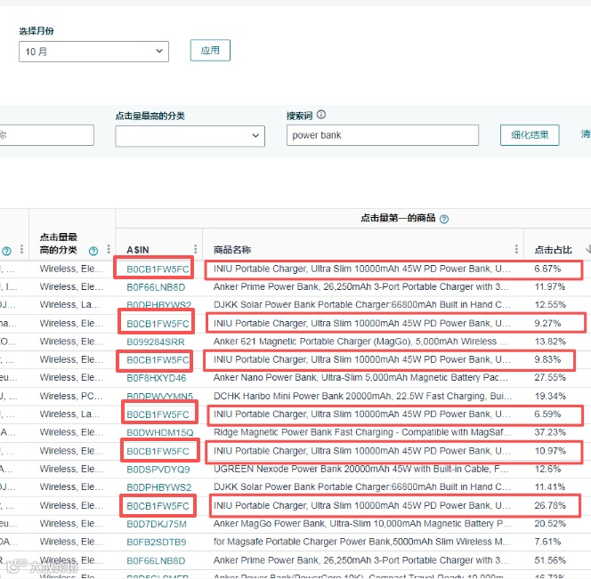This screenshot has height=579, width=591.
Task: Select Wireless, PC... category cell
Action: pos(71,397)
